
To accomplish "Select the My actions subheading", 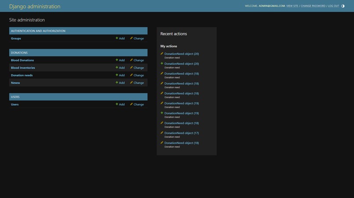I will coord(169,46).
